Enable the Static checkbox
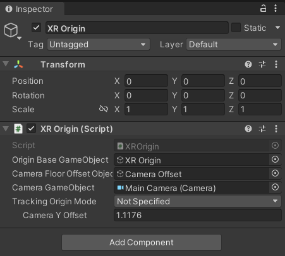This screenshot has width=285, height=256. 236,28
